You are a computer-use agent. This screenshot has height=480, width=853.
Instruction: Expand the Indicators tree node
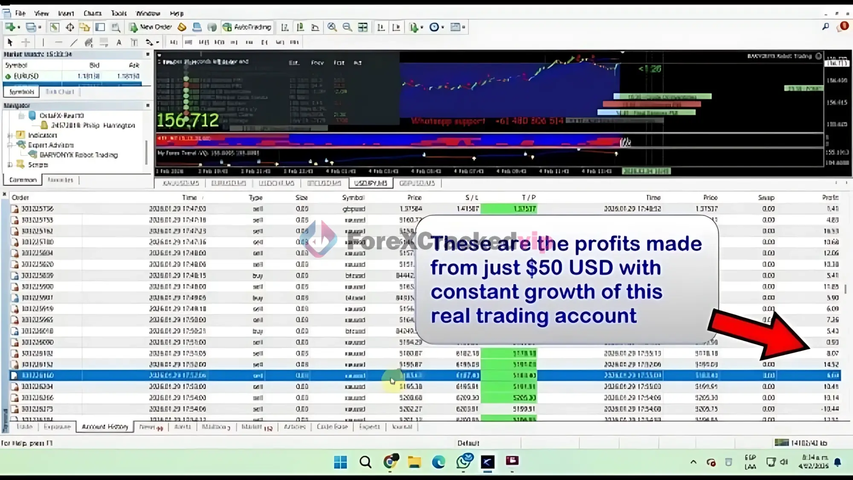pos(10,135)
